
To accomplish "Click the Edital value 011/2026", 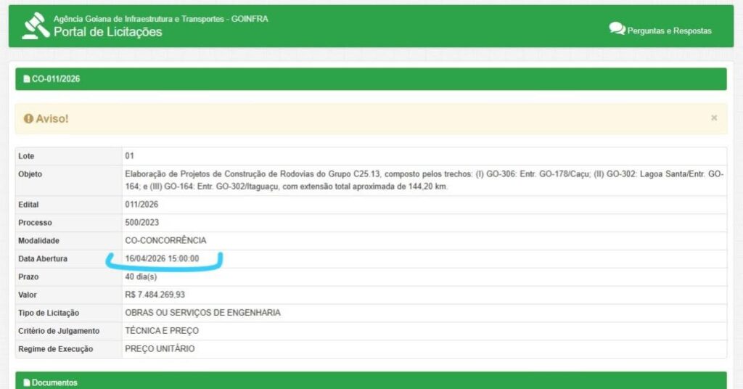I will [141, 205].
